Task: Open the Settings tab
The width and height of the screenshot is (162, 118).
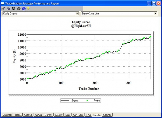Action: tap(107, 115)
